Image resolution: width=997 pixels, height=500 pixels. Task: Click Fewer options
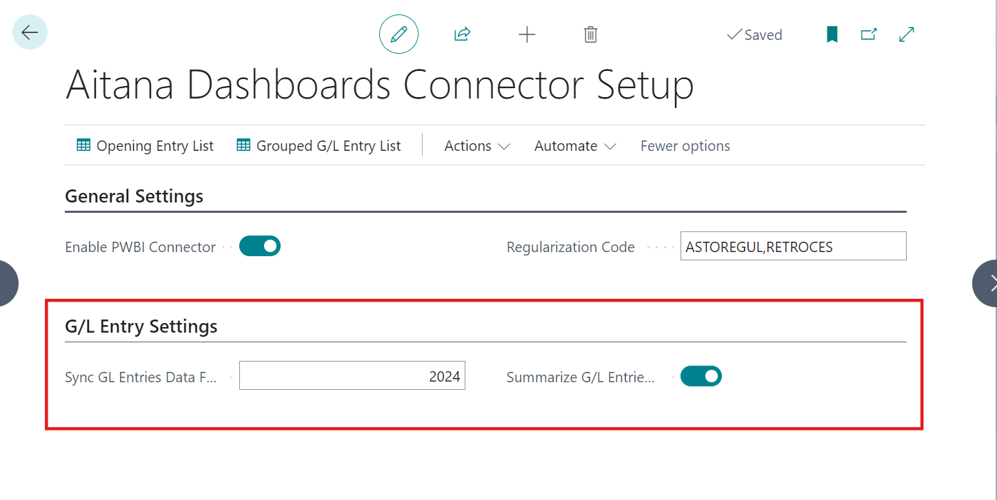[x=685, y=146]
